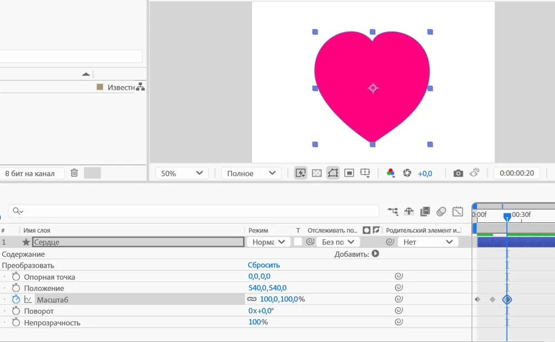Open parent dropdown showing Нет
This screenshot has width=555, height=342.
427,242
